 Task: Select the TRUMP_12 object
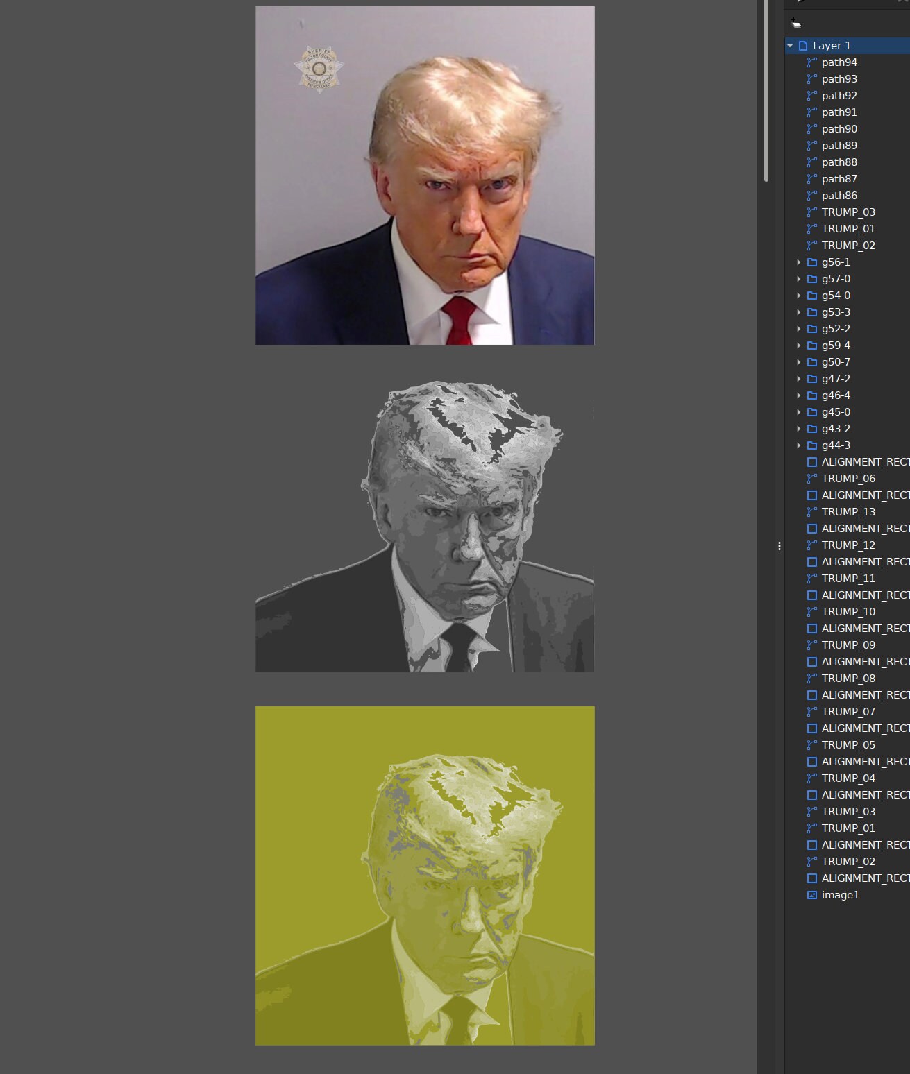coord(848,545)
